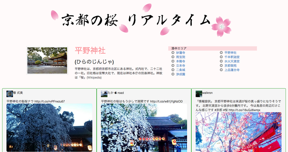This screenshot has height=152, width=288.
Task: Click the arrow icon beside 雨宝院
Action: click(x=173, y=57)
